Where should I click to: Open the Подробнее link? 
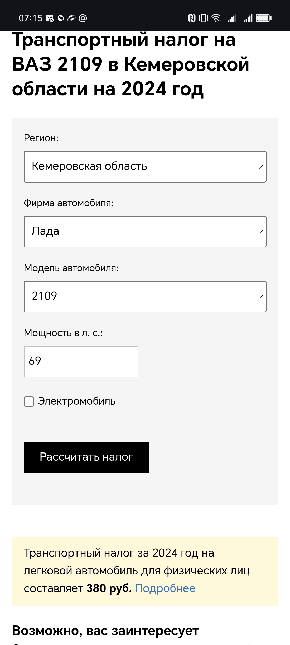(165, 588)
